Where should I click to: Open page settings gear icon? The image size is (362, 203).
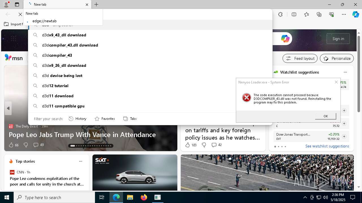click(319, 39)
